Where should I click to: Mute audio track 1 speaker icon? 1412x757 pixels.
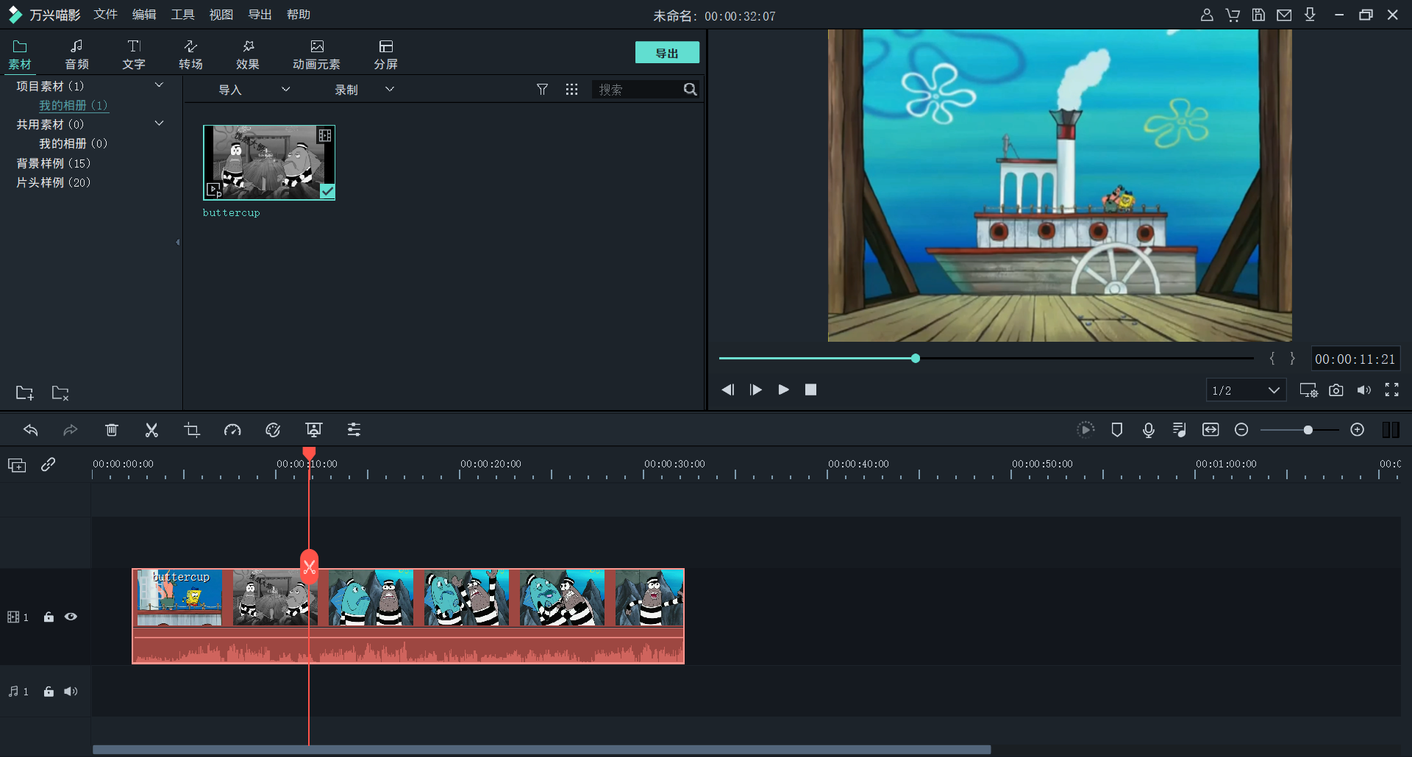71,692
